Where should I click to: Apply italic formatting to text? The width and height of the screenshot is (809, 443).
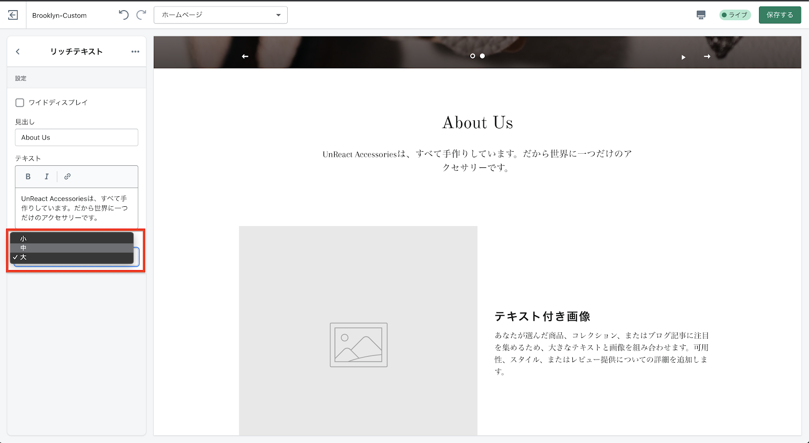(47, 176)
